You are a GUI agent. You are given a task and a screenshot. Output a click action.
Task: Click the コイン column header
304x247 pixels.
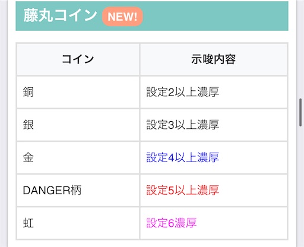pyautogui.click(x=78, y=59)
